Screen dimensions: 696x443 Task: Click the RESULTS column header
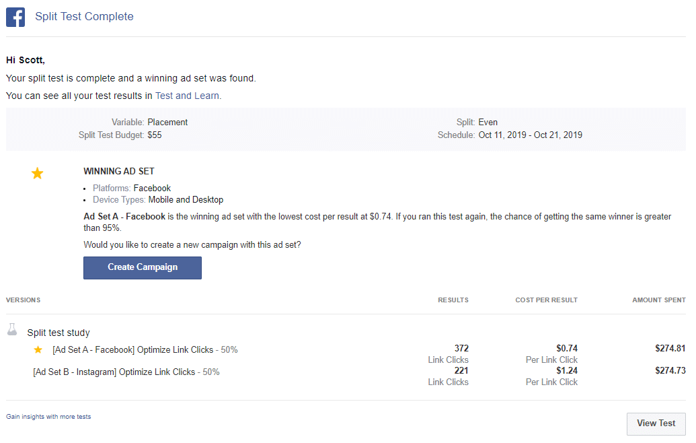453,300
